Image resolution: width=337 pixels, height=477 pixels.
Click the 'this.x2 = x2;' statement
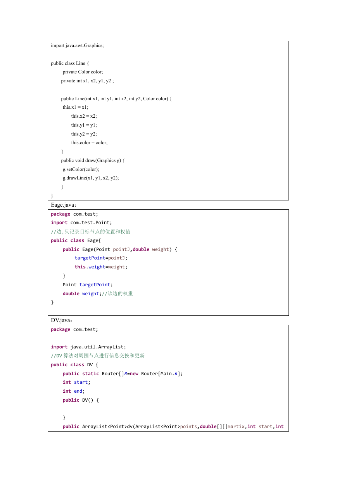pyautogui.click(x=84, y=116)
